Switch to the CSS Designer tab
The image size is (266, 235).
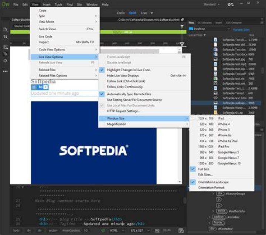point(234,23)
